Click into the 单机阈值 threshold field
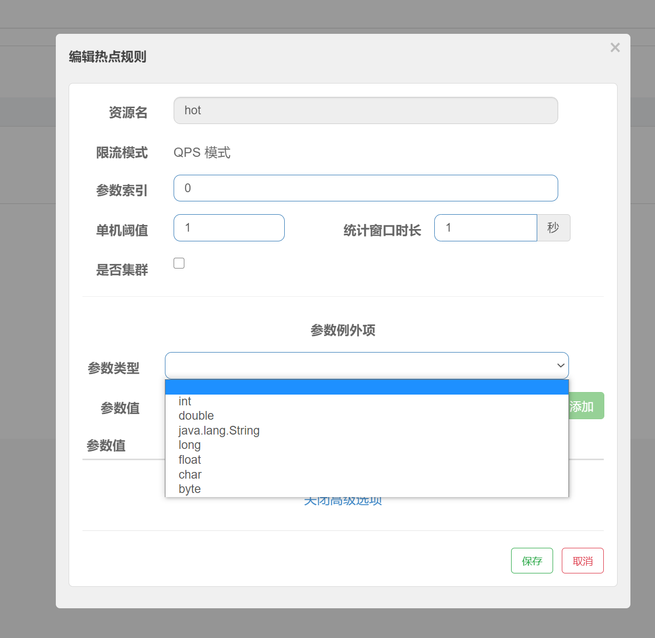Screen dimensions: 655x638 coord(229,228)
